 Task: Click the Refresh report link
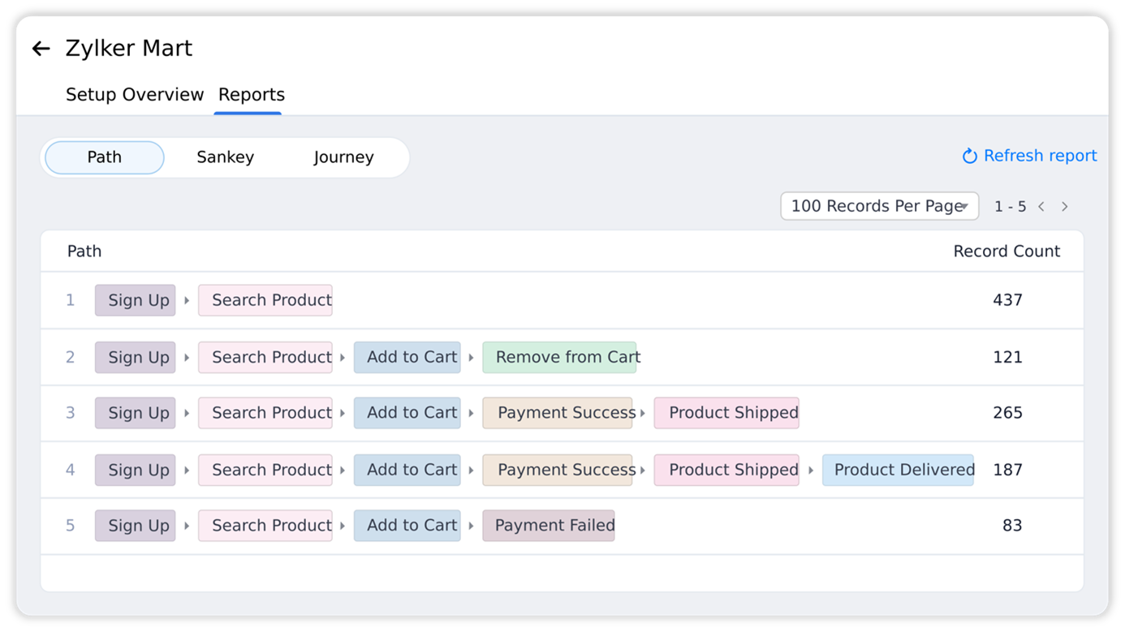(x=1029, y=156)
